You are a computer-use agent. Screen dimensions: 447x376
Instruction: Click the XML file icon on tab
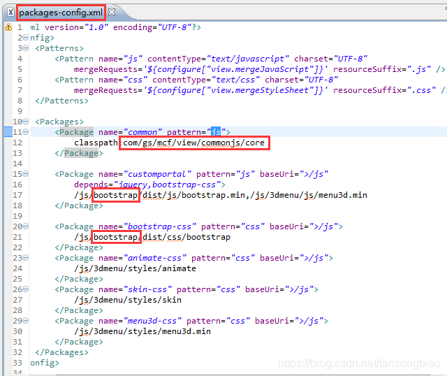pyautogui.click(x=10, y=13)
